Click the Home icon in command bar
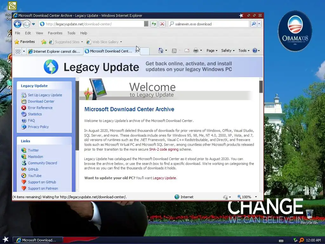 [x=161, y=51]
